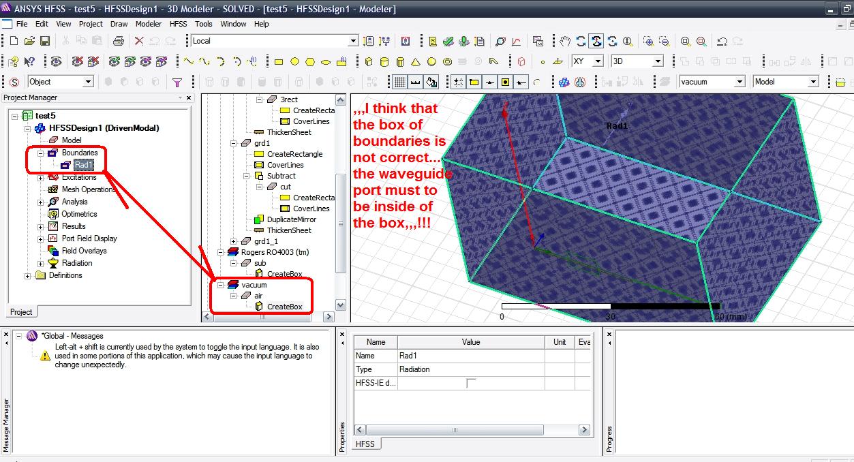Screen dimensions: 854x462
Task: Open the HFSS menu
Action: (179, 24)
